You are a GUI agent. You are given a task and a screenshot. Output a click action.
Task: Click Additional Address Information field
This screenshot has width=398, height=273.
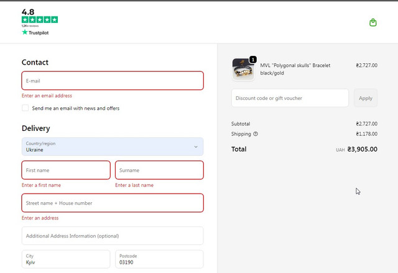tap(113, 236)
